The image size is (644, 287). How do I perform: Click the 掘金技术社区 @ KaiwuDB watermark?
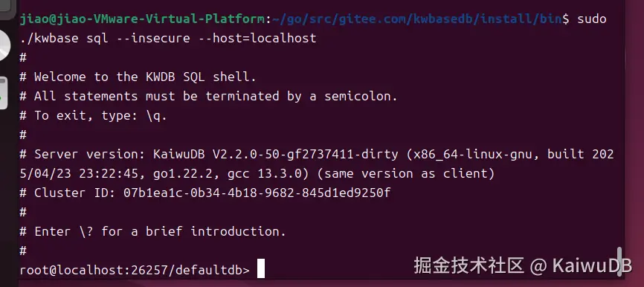click(523, 265)
